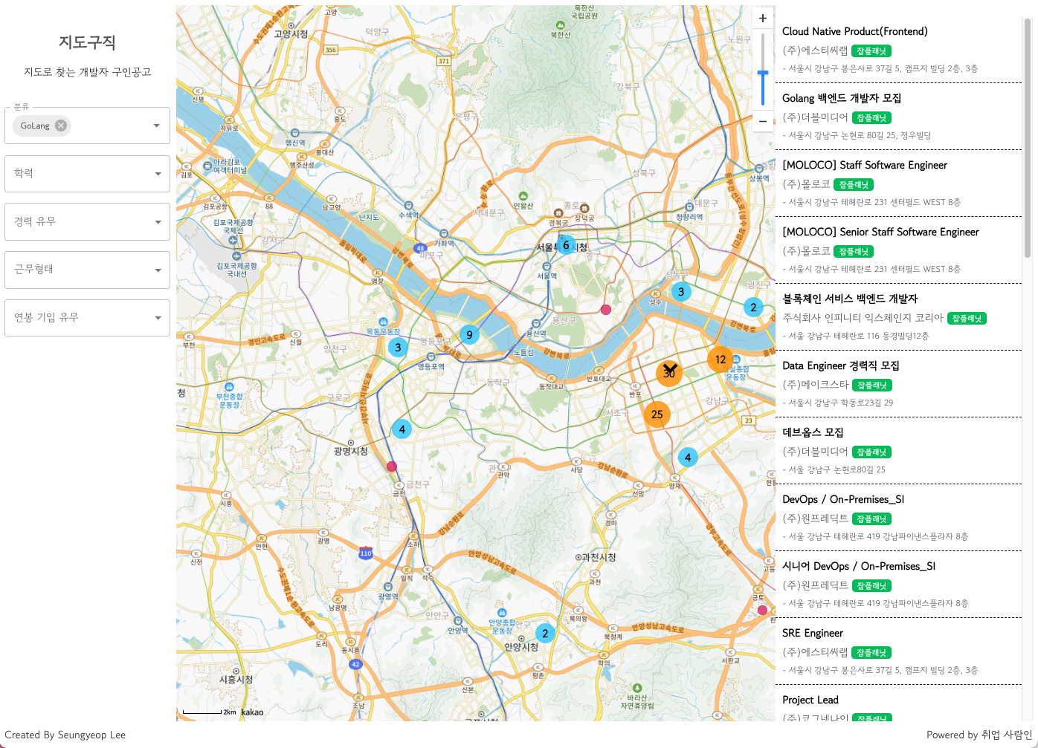
Task: Click the pink job marker near 용산구
Action: (606, 310)
